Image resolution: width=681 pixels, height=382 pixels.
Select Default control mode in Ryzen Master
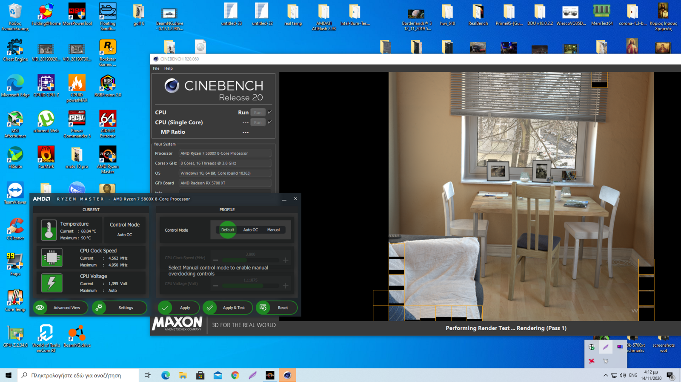point(227,230)
